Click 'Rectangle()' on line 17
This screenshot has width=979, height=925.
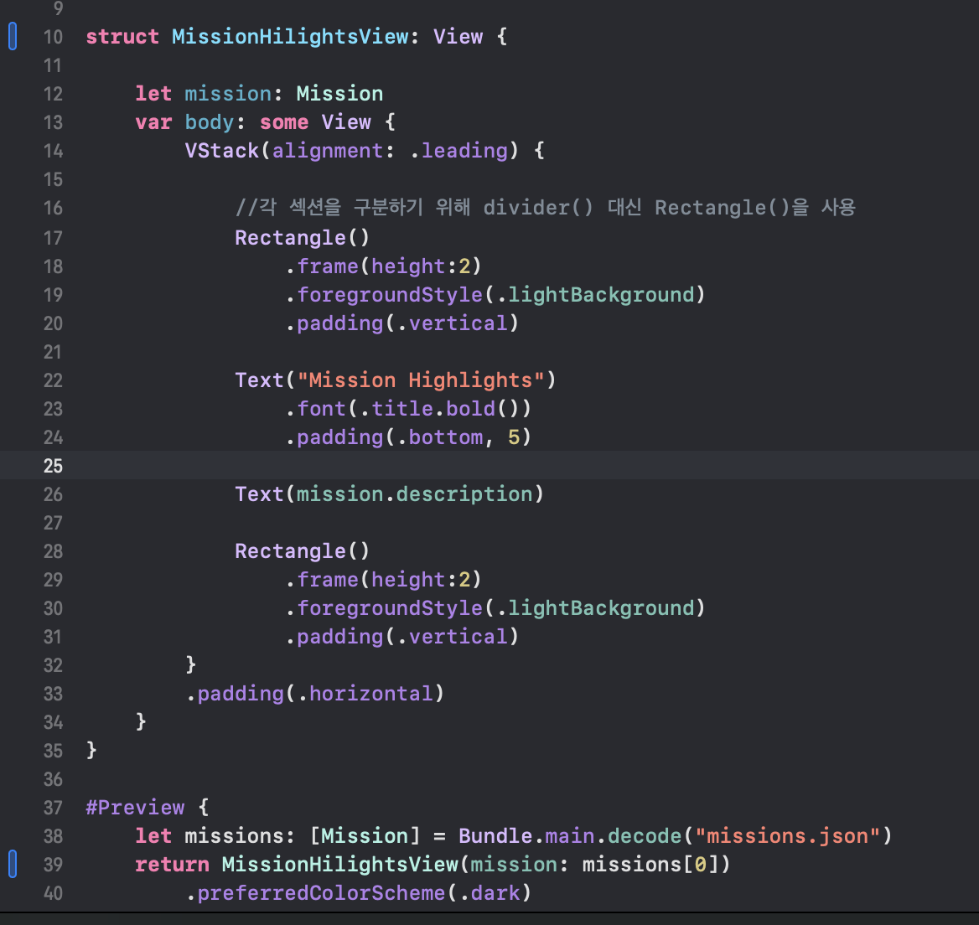point(303,238)
